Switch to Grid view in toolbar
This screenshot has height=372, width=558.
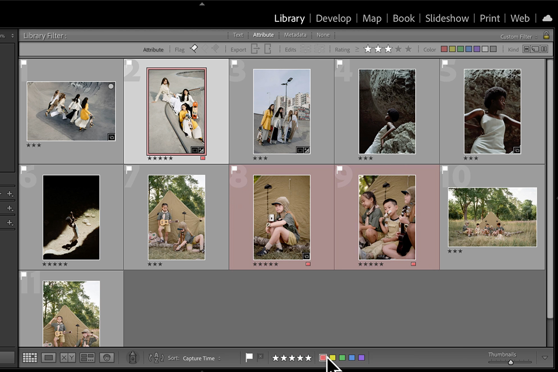click(30, 358)
